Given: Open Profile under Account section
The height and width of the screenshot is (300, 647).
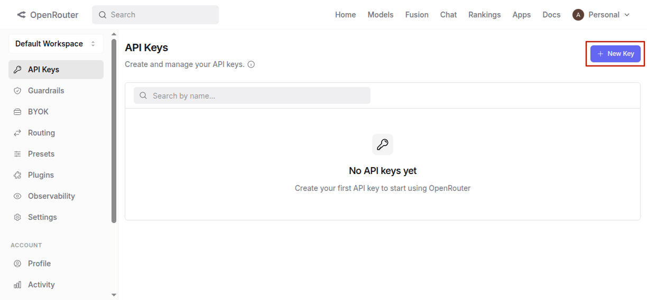Looking at the screenshot, I should pyautogui.click(x=56, y=264).
